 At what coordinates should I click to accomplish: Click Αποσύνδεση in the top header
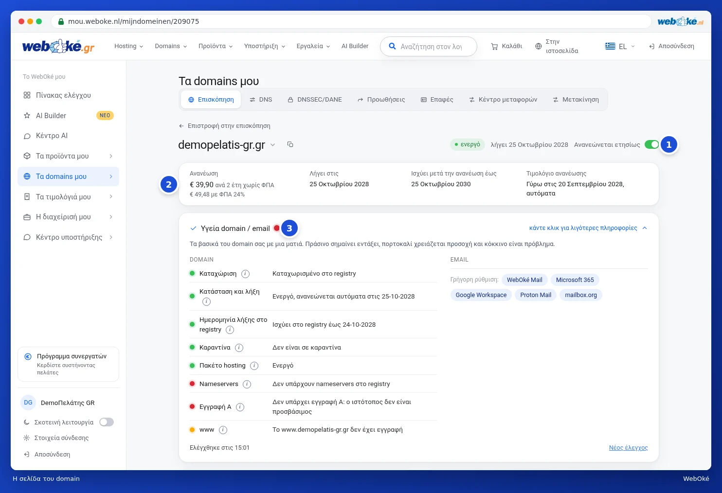pyautogui.click(x=671, y=46)
